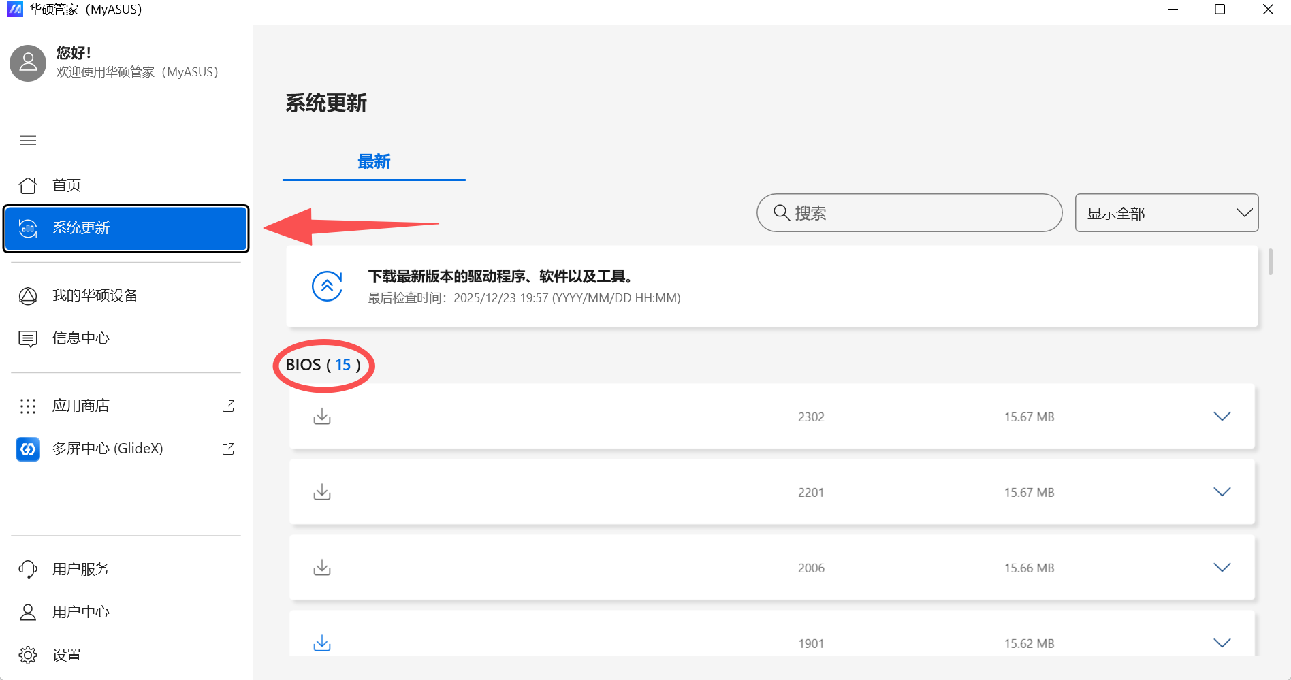The image size is (1291, 680).
Task: Expand details of BIOS 1901 row
Action: pyautogui.click(x=1222, y=643)
